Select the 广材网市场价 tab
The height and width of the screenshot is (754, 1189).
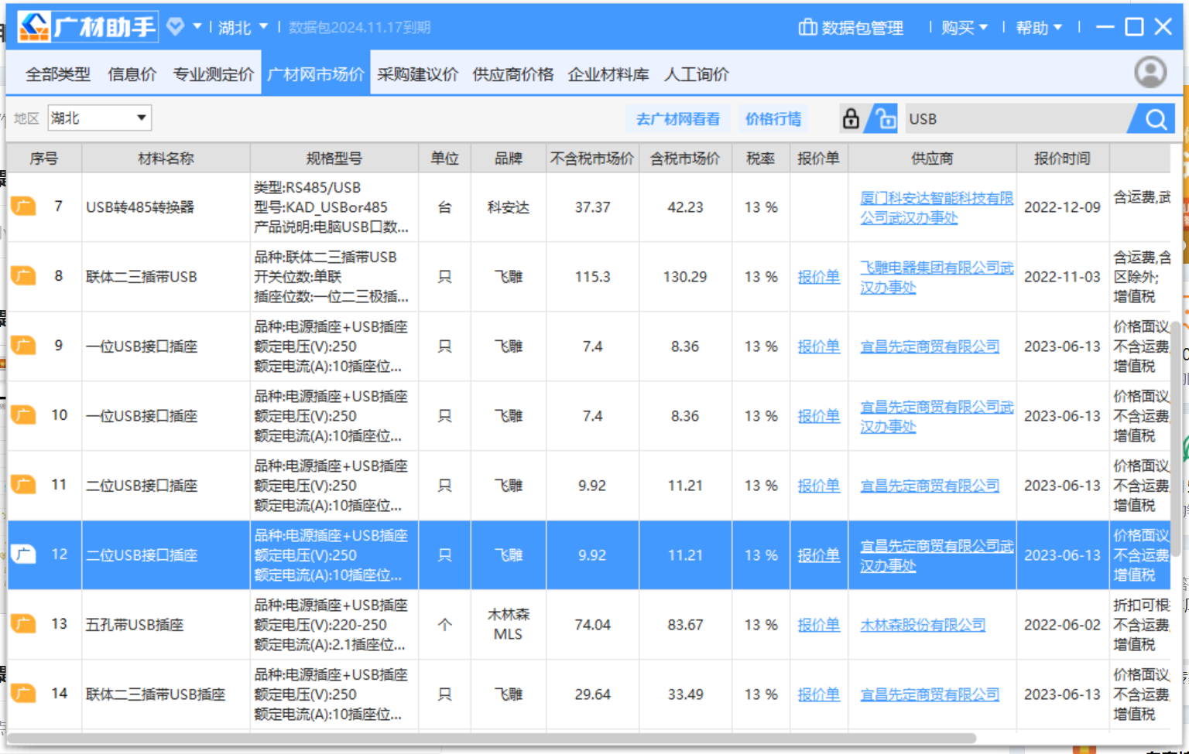(x=316, y=74)
